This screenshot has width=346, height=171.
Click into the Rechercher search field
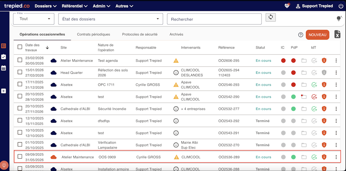point(214,19)
